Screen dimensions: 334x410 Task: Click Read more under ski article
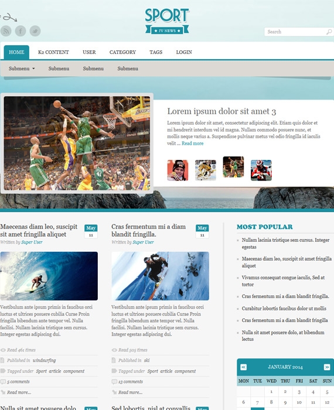(130, 392)
